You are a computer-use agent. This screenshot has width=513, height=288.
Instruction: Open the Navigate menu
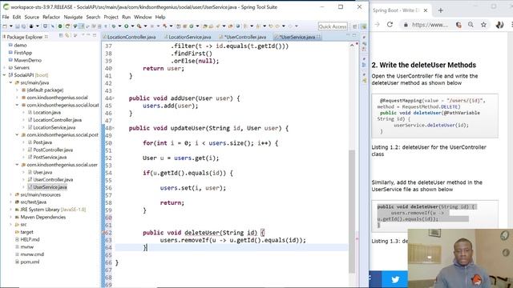pos(73,17)
